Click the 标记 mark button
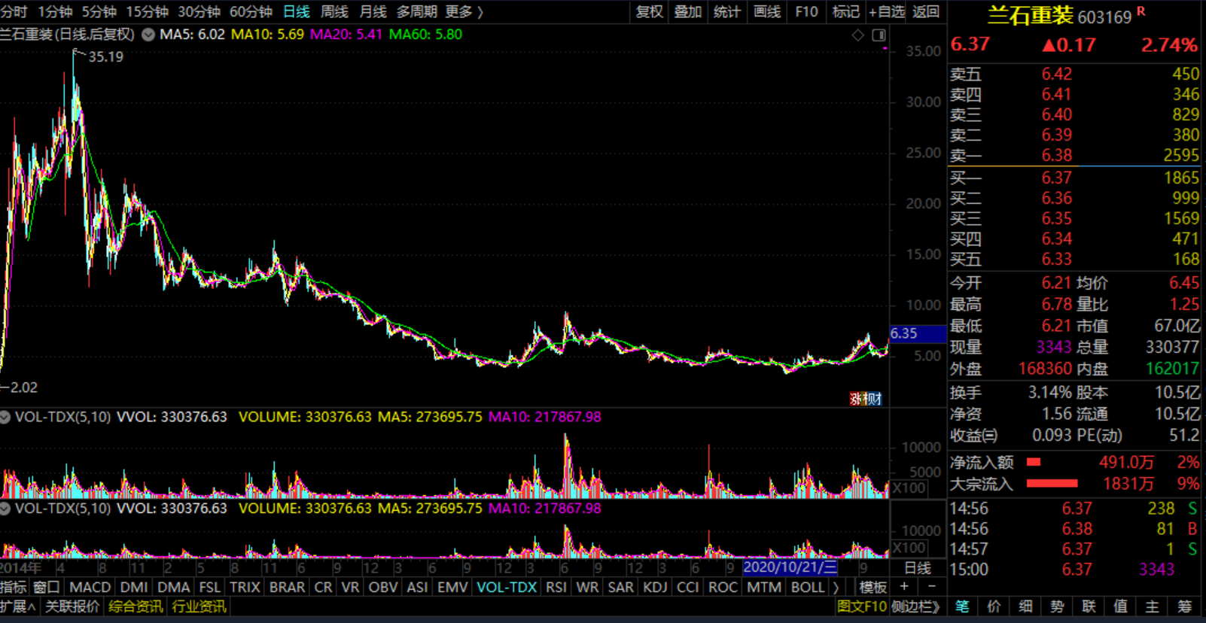Screen dimensions: 1206x623 coord(846,12)
